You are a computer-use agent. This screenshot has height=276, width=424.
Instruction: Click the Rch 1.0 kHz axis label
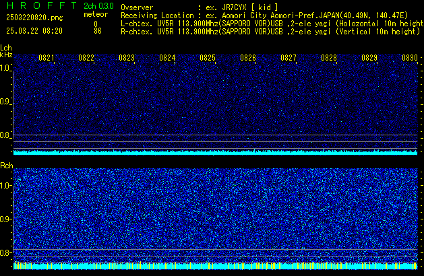tap(5, 186)
